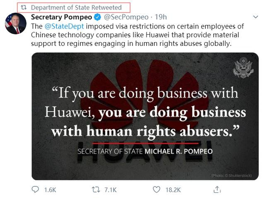
Task: Click the 18.2K like count
Action: [x=173, y=190]
